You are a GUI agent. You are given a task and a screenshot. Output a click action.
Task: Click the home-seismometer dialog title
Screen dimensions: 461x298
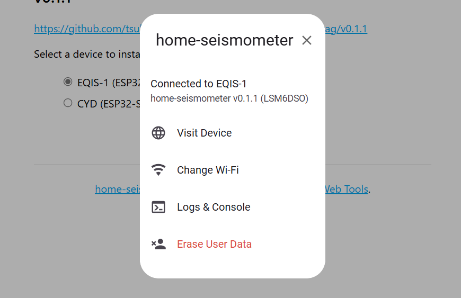[224, 40]
